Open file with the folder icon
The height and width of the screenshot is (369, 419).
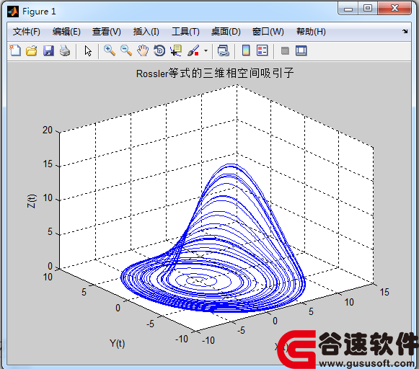(32, 50)
